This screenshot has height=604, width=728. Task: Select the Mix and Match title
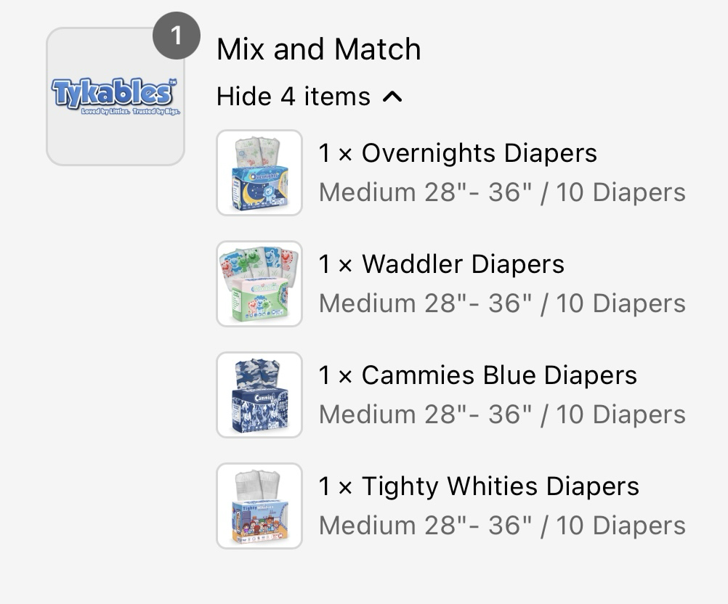point(318,49)
